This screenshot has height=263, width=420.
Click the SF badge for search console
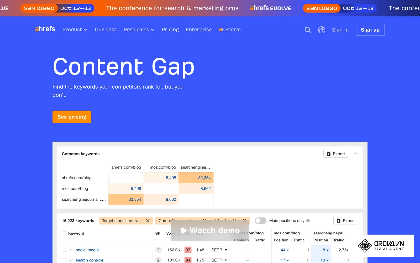(158, 260)
